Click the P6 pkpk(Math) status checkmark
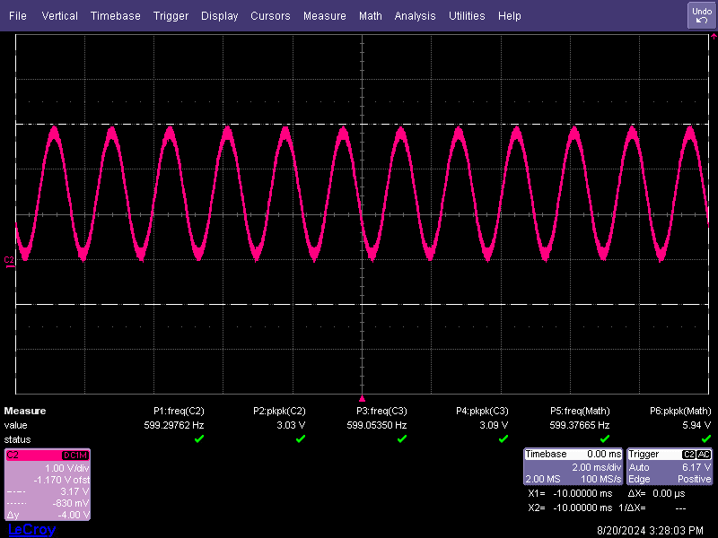The height and width of the screenshot is (538, 718). (706, 438)
